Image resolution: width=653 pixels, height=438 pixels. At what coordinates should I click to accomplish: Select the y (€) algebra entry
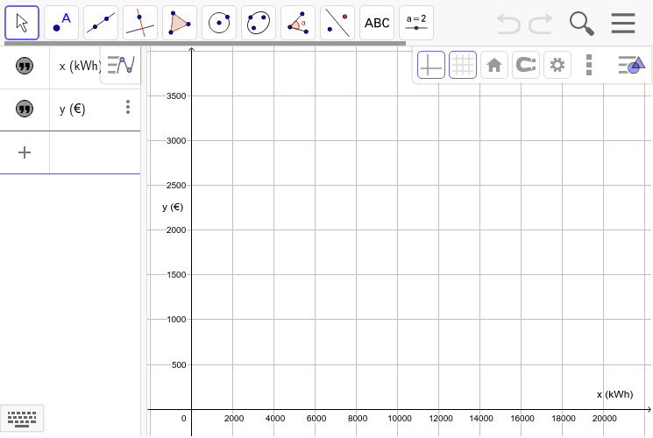[73, 109]
